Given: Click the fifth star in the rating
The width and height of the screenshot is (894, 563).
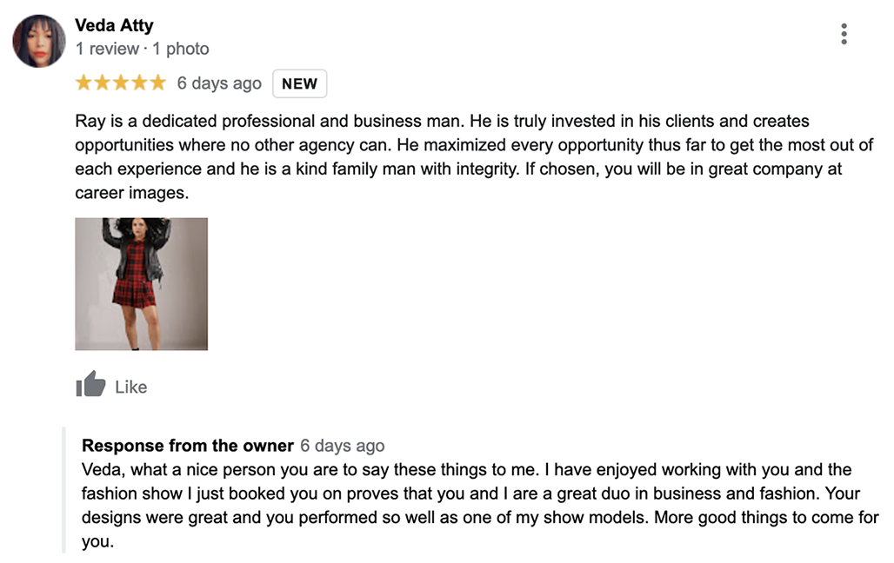Looking at the screenshot, I should point(157,83).
